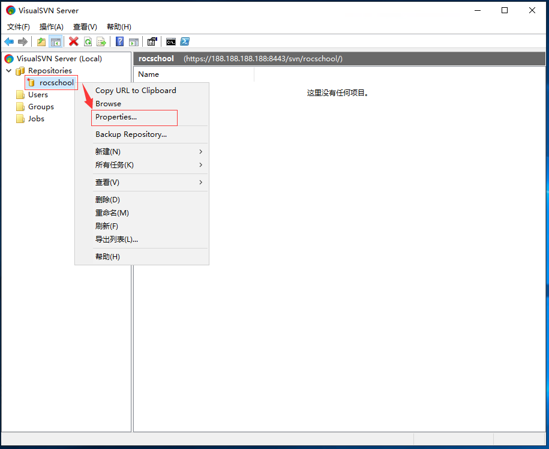Click the rocschool repository icon
Viewport: 549px width, 449px height.
(x=31, y=82)
